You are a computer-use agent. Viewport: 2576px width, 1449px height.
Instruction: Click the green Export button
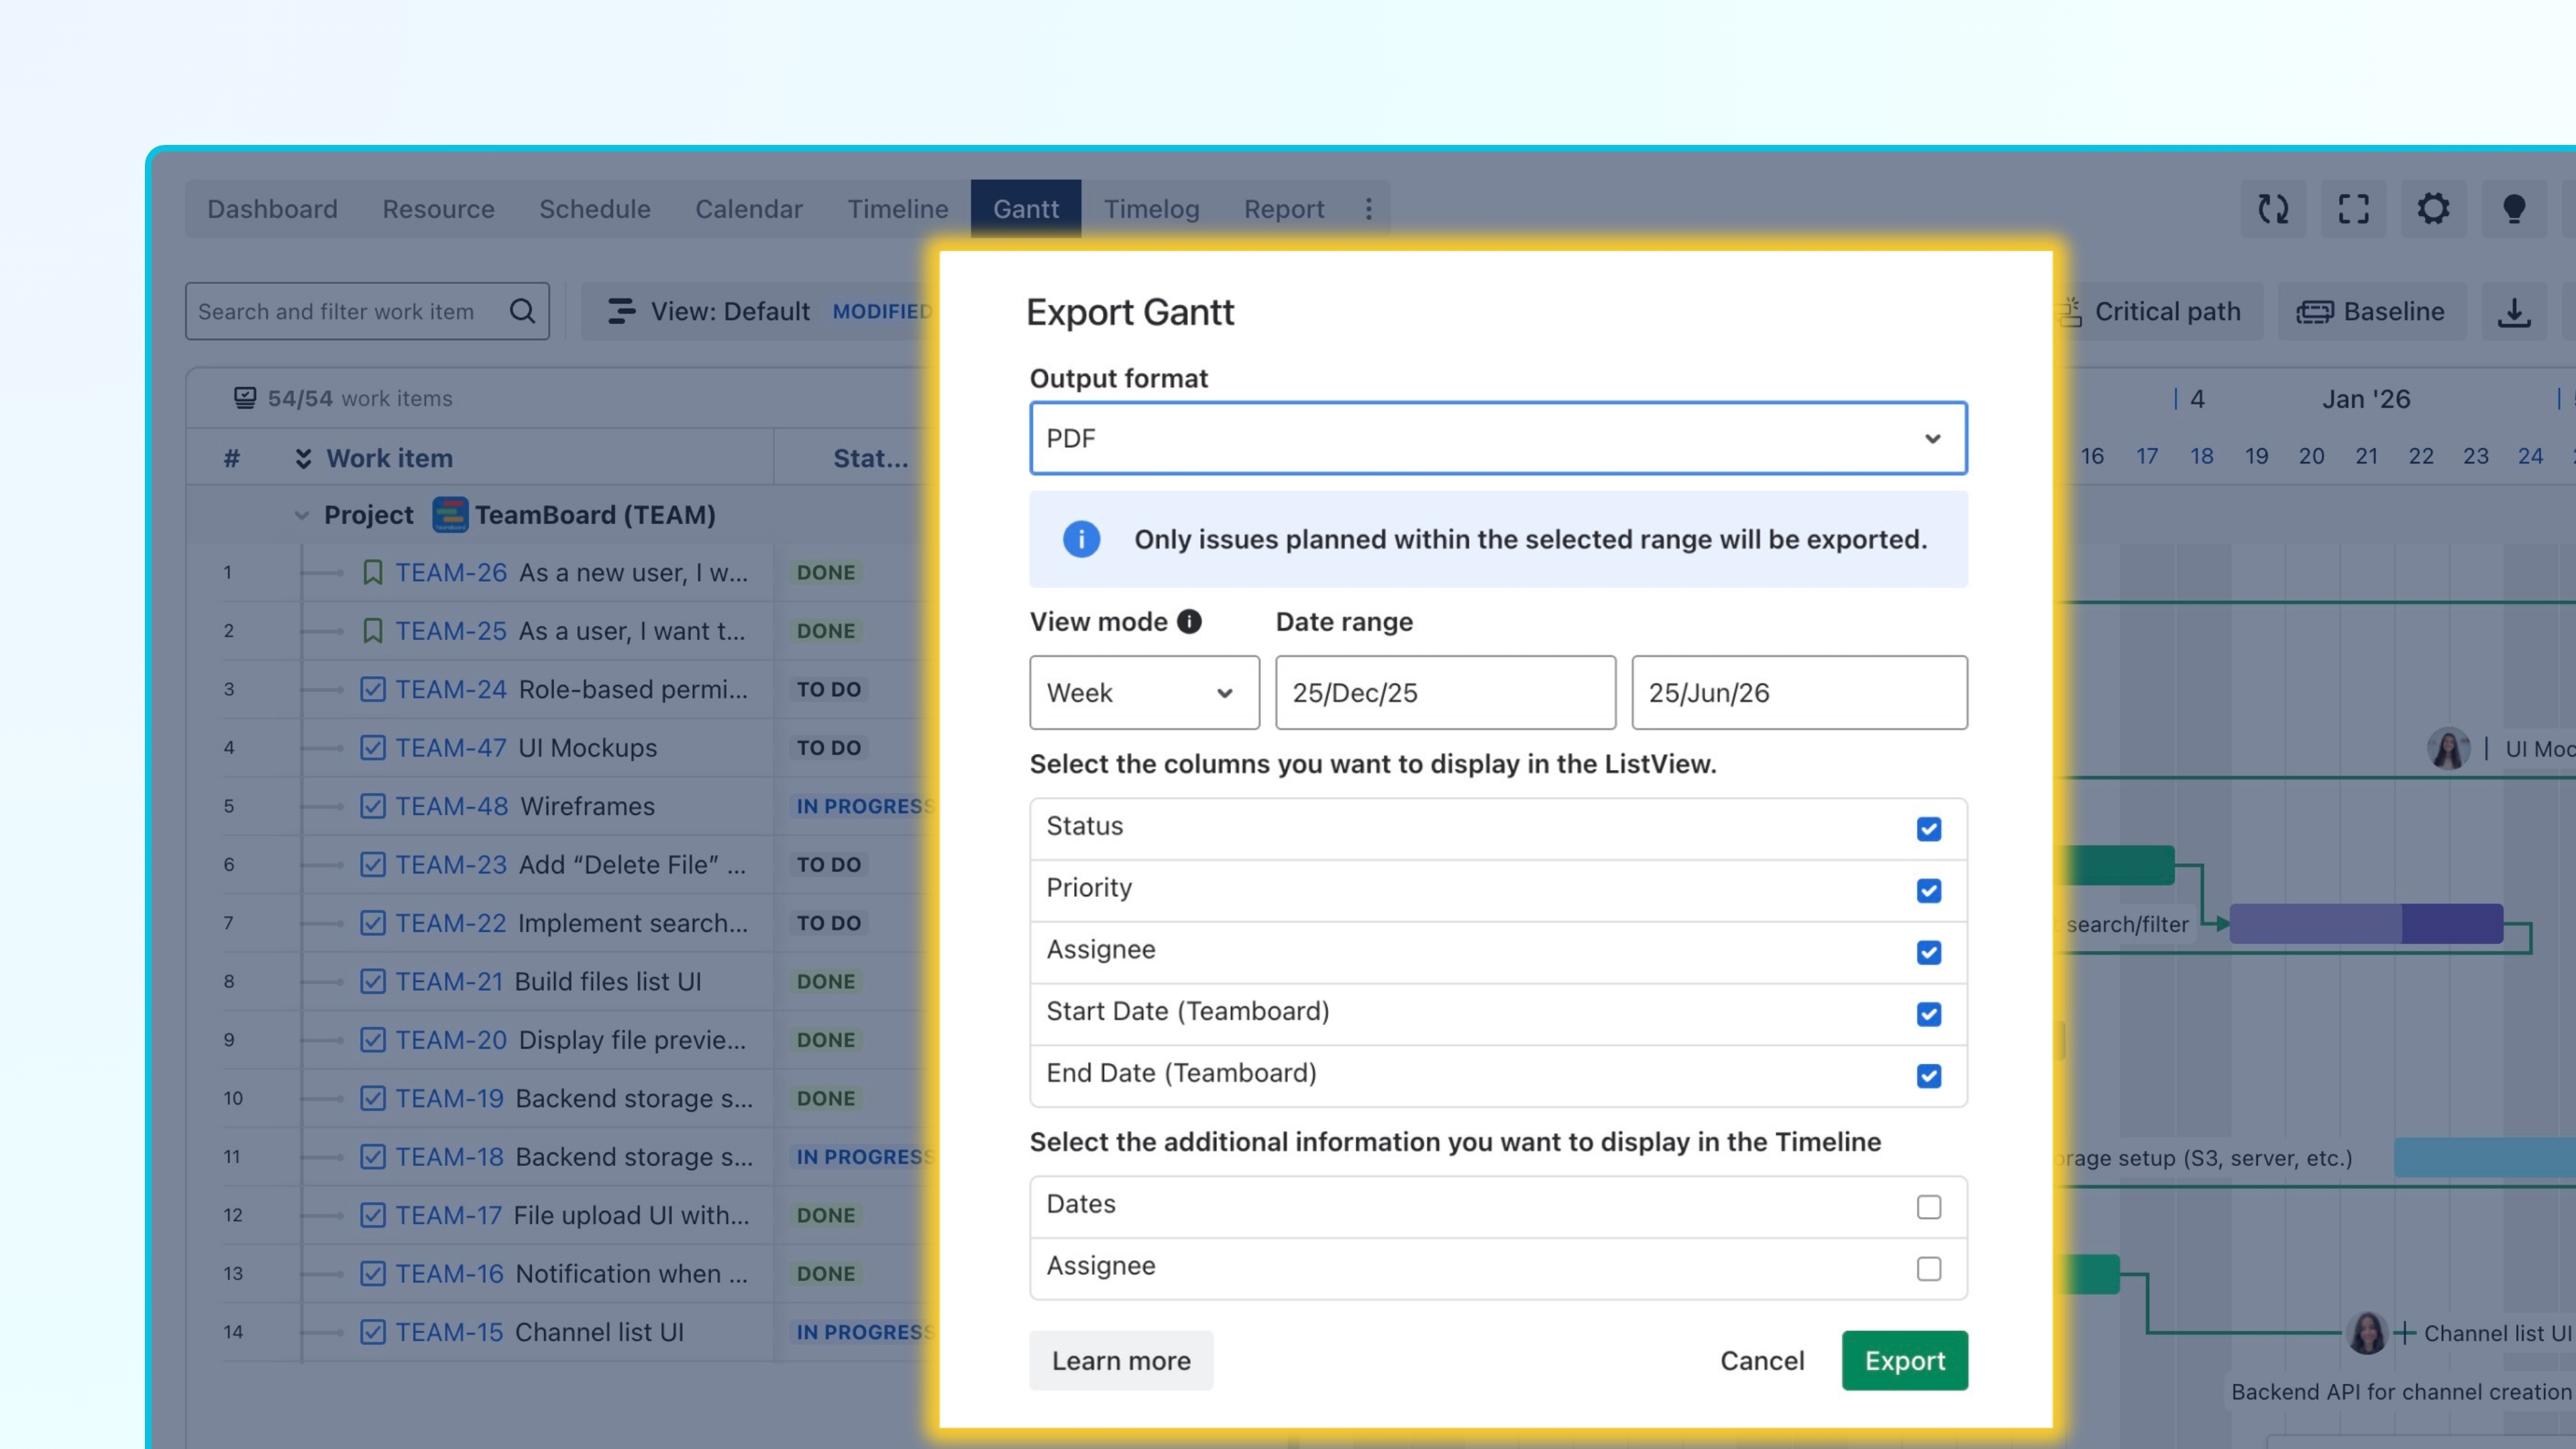[1904, 1360]
